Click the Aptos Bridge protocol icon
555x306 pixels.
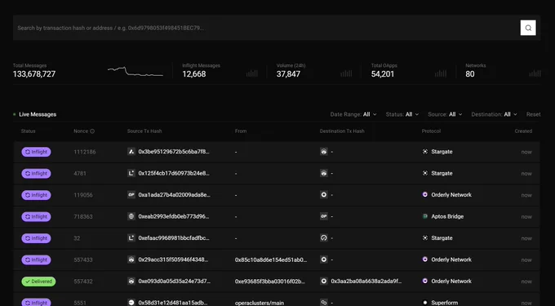click(425, 216)
